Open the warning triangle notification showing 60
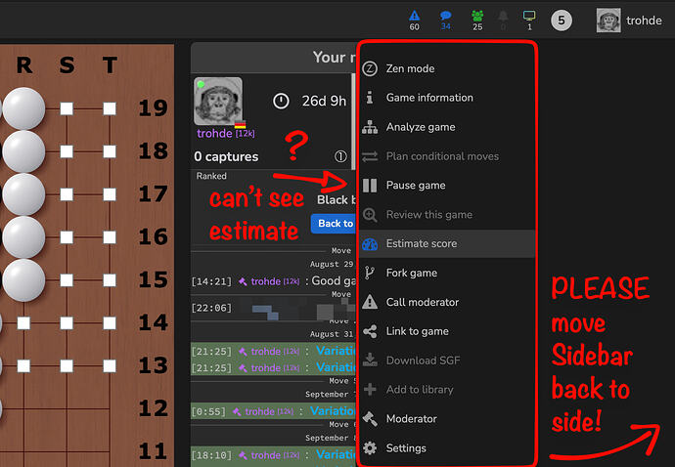The image size is (675, 467). tap(414, 20)
